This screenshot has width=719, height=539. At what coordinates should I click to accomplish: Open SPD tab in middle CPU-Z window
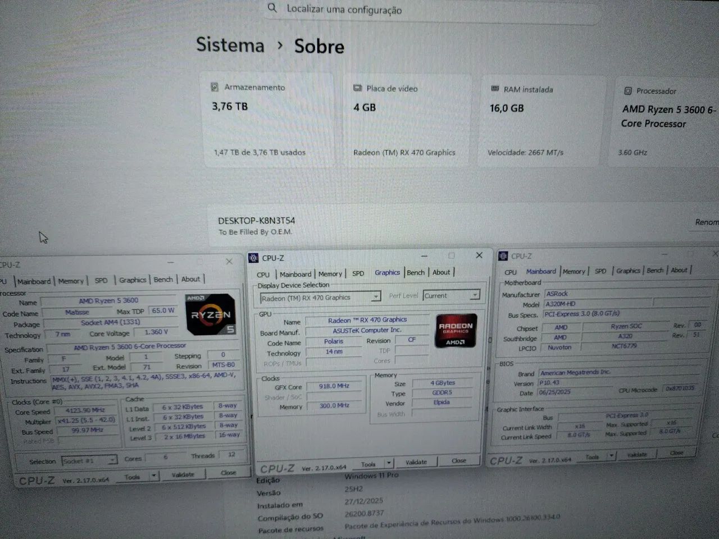pos(358,273)
